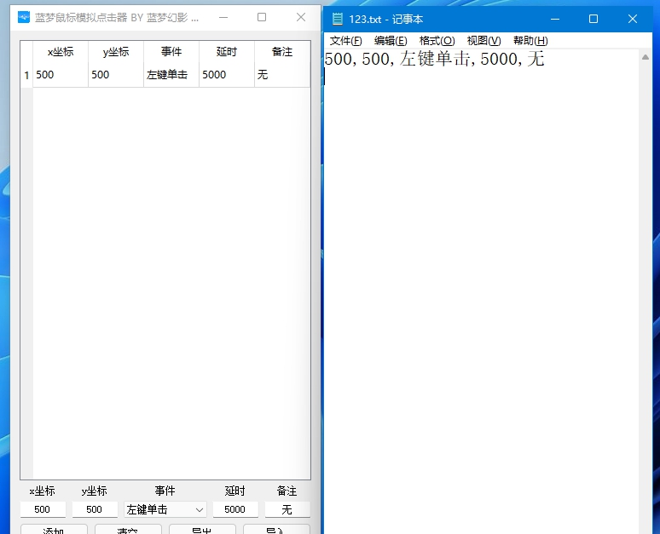This screenshot has width=660, height=534.
Task: Select the 事件 column header in the table
Action: click(x=171, y=52)
